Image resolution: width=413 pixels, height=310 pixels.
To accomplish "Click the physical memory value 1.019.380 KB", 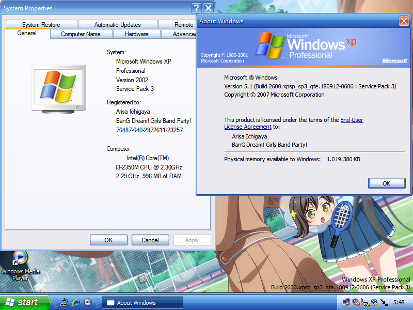I will (x=343, y=159).
